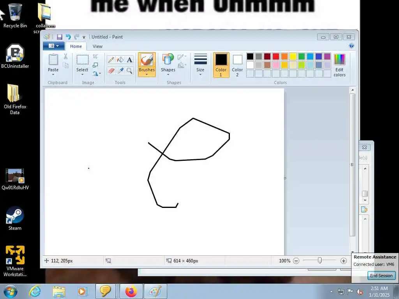Click the Copy icon in Clipboard group
Screen dimensions: 399x299
tap(65, 65)
